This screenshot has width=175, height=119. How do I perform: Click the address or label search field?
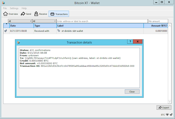102,21
